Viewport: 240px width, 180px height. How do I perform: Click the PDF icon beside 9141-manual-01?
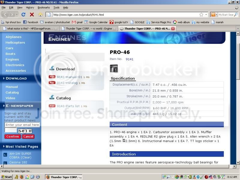coord(52,77)
